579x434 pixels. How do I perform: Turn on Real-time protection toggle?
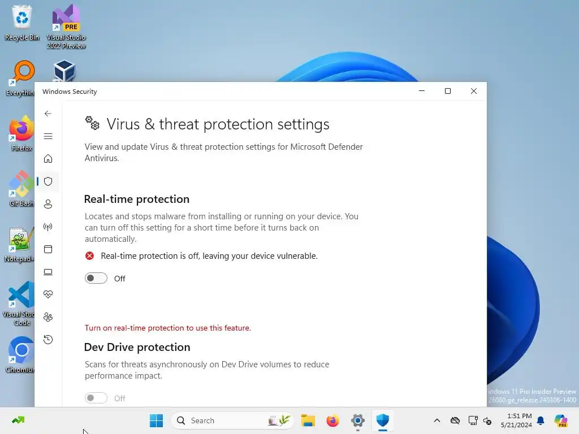(x=96, y=278)
